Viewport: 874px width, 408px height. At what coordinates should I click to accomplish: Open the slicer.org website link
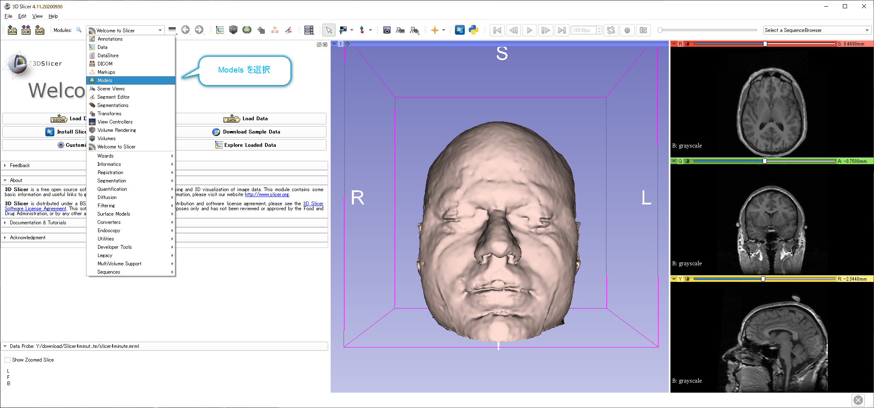point(267,194)
